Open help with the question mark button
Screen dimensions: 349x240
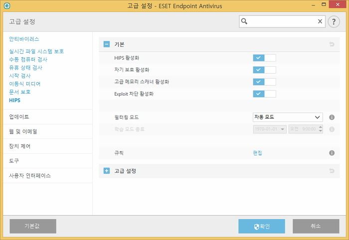pyautogui.click(x=334, y=21)
